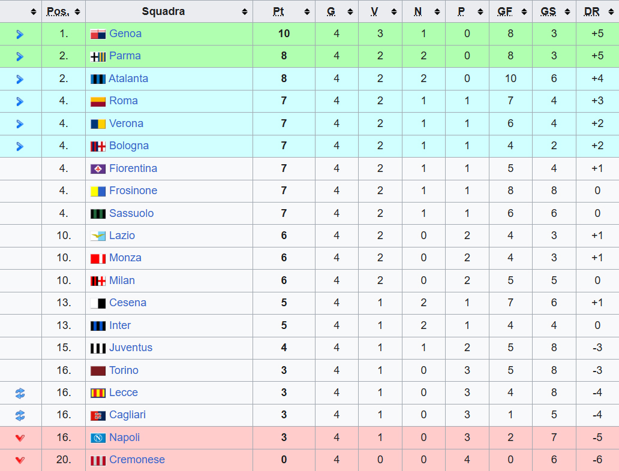The height and width of the screenshot is (471, 619).
Task: Open the Atalanta team link
Action: 128,78
